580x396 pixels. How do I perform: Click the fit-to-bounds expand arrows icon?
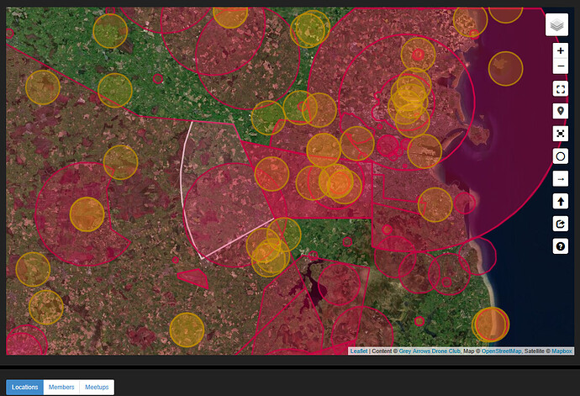pyautogui.click(x=561, y=134)
